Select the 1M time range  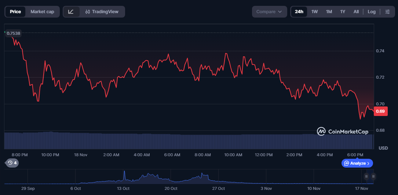click(x=329, y=12)
